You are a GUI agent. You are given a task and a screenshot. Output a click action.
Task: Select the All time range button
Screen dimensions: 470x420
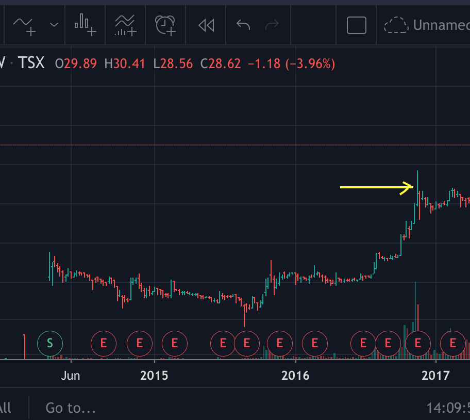coord(5,408)
